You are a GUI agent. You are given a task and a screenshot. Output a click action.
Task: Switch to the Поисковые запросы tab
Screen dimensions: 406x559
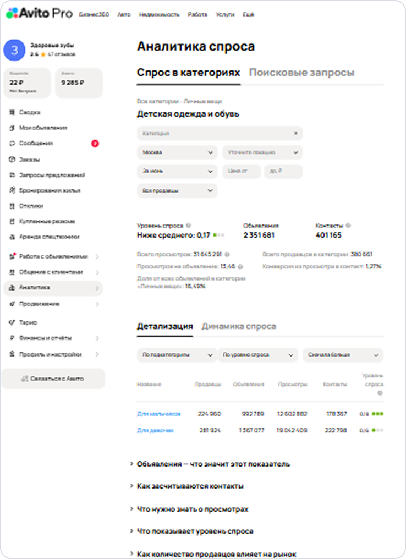(301, 73)
